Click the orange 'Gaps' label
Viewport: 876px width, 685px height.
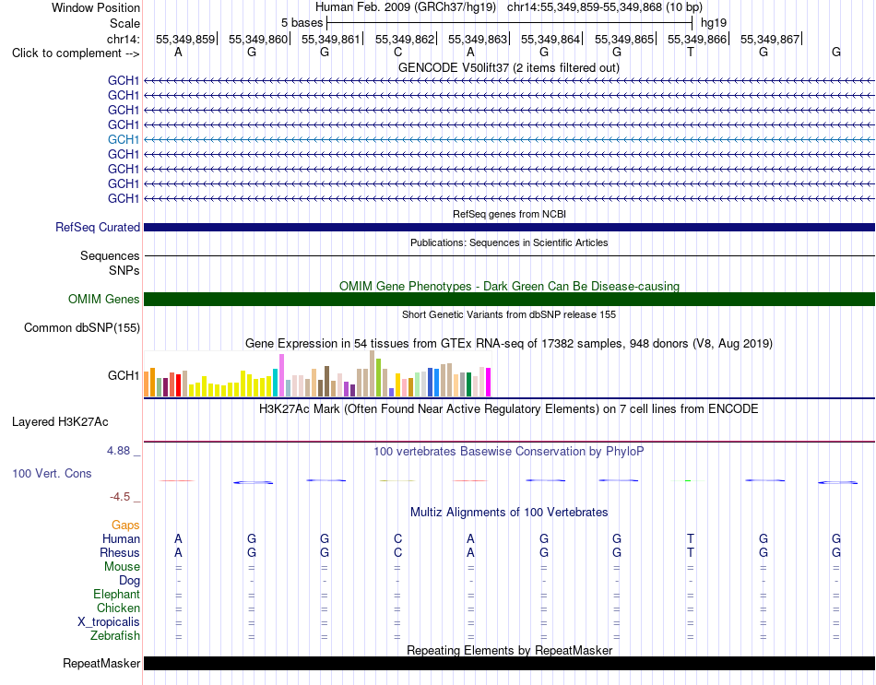[125, 525]
